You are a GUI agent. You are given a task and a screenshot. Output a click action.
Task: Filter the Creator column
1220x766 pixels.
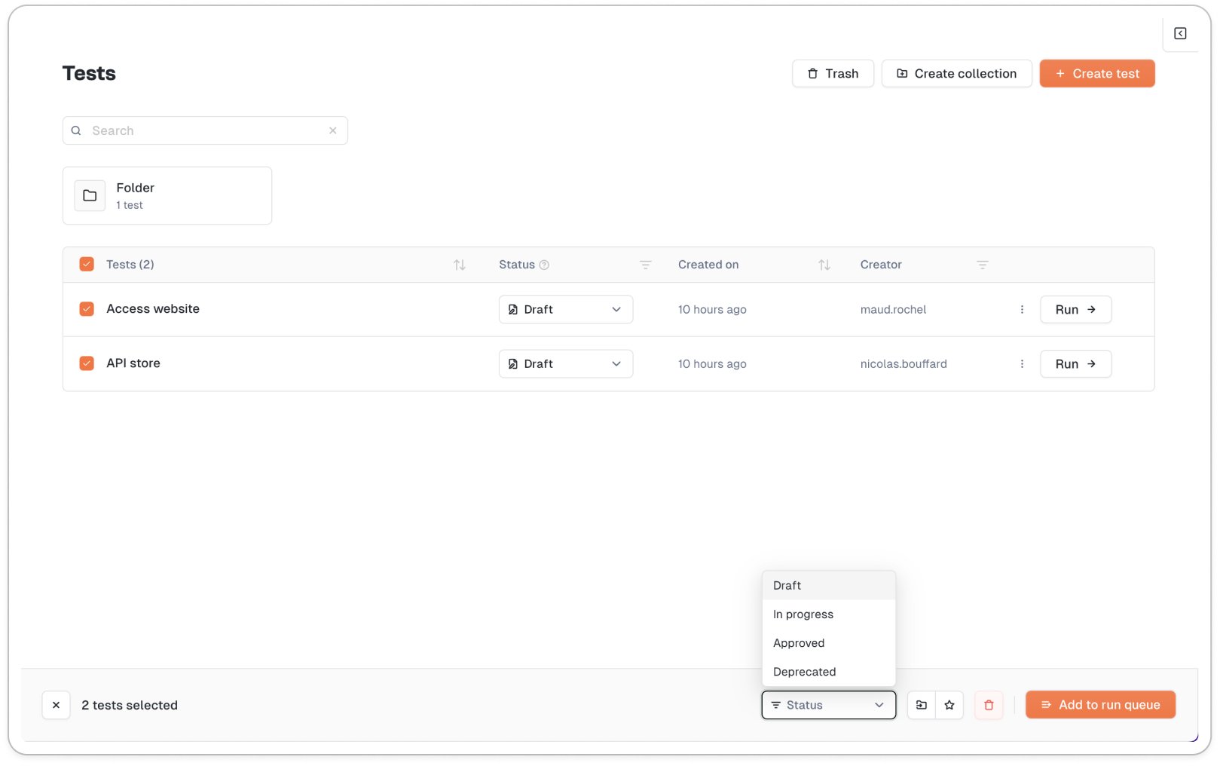point(982,265)
